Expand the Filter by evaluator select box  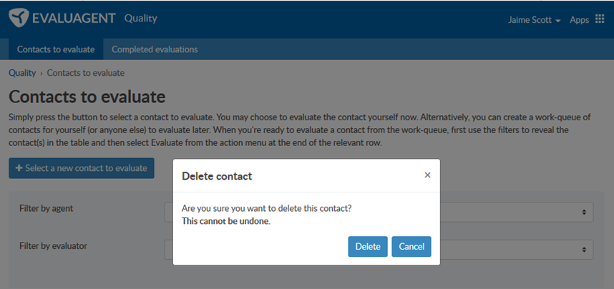pos(379,250)
